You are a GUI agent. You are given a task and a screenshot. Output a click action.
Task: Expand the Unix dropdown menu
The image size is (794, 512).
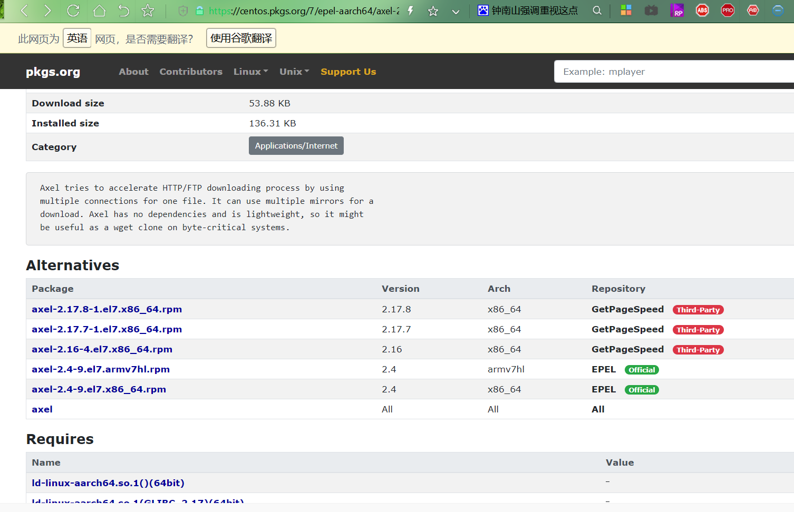click(x=294, y=72)
